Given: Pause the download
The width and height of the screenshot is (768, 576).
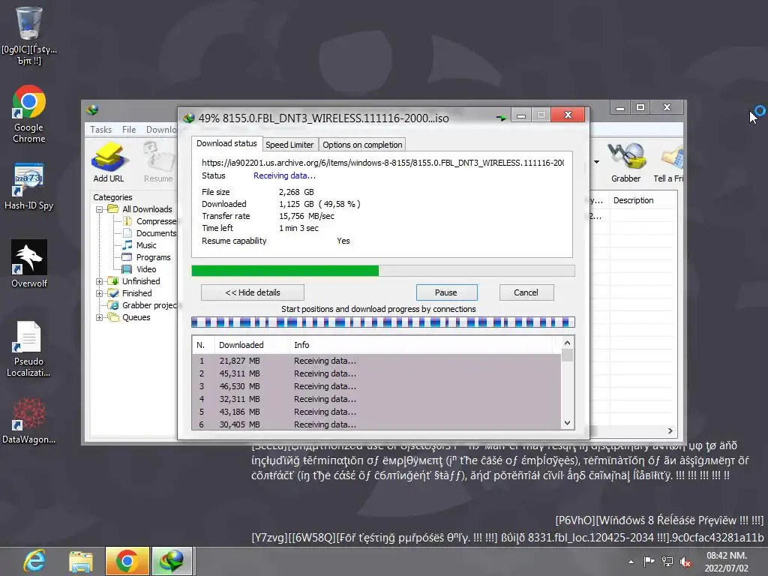Looking at the screenshot, I should point(446,292).
